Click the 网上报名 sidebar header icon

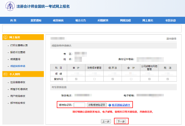tap(6, 37)
